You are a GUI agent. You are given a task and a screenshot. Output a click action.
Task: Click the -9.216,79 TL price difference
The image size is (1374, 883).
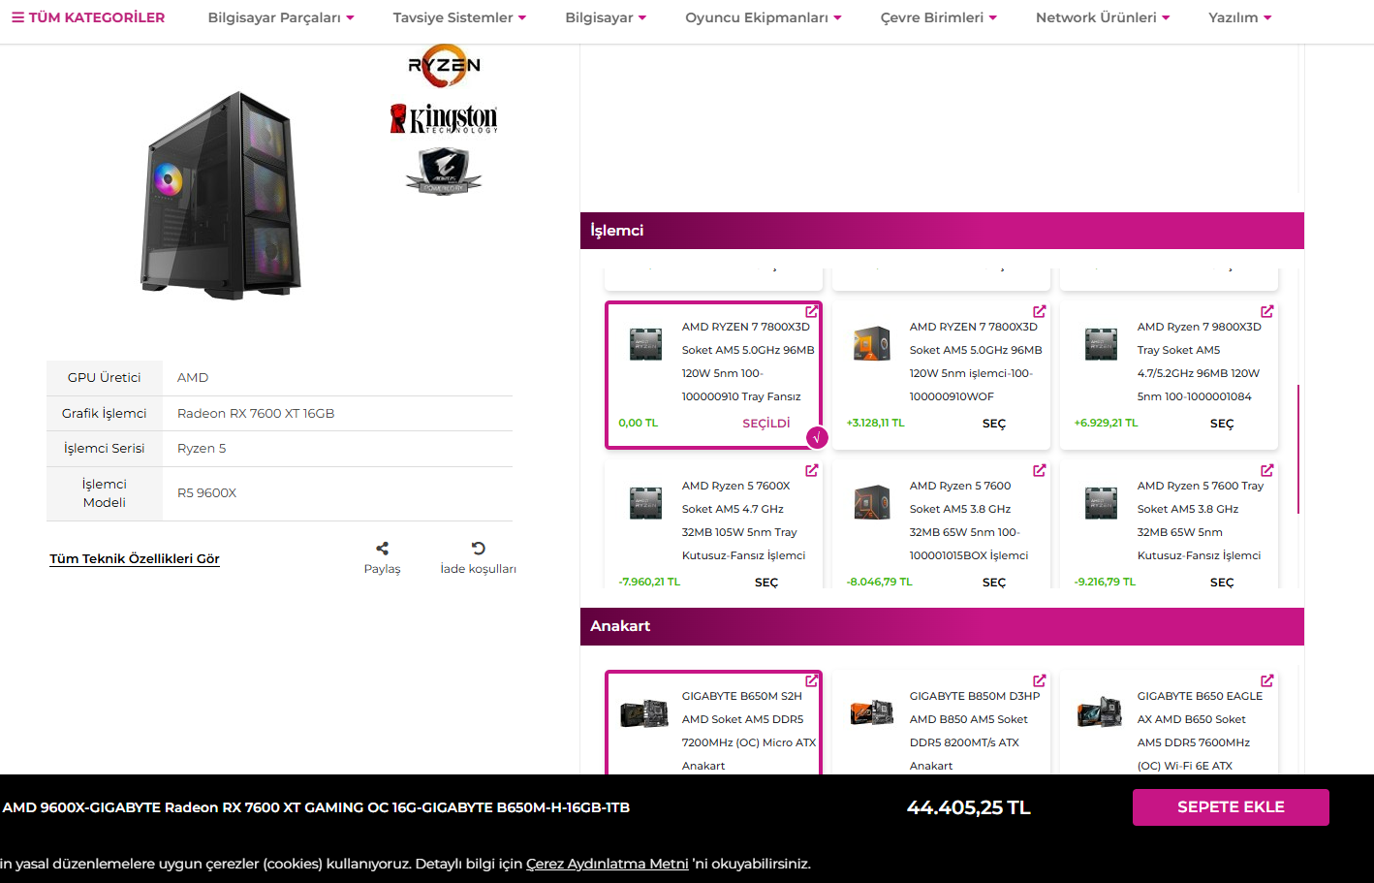coord(1105,583)
